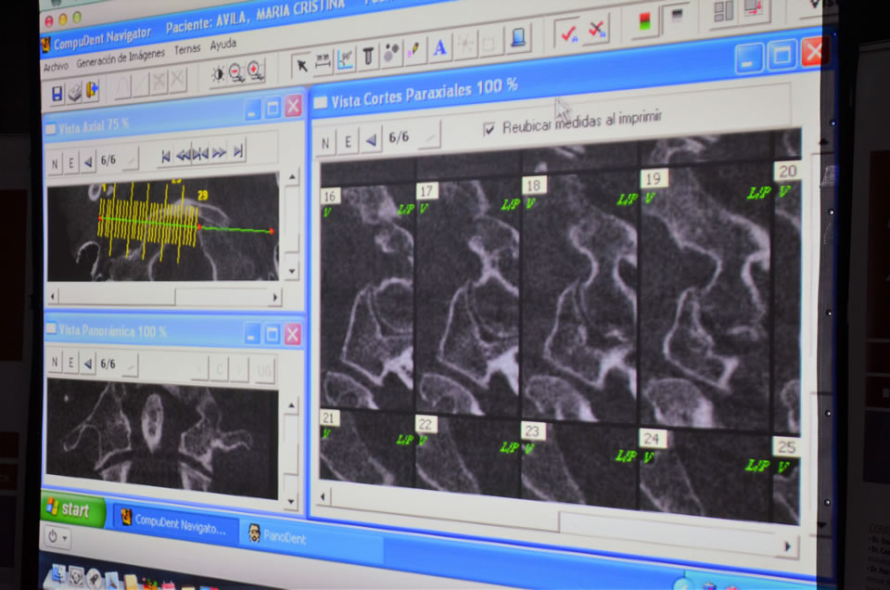Click left triangle arrow in Vista Panorámica toolbar

[87, 364]
